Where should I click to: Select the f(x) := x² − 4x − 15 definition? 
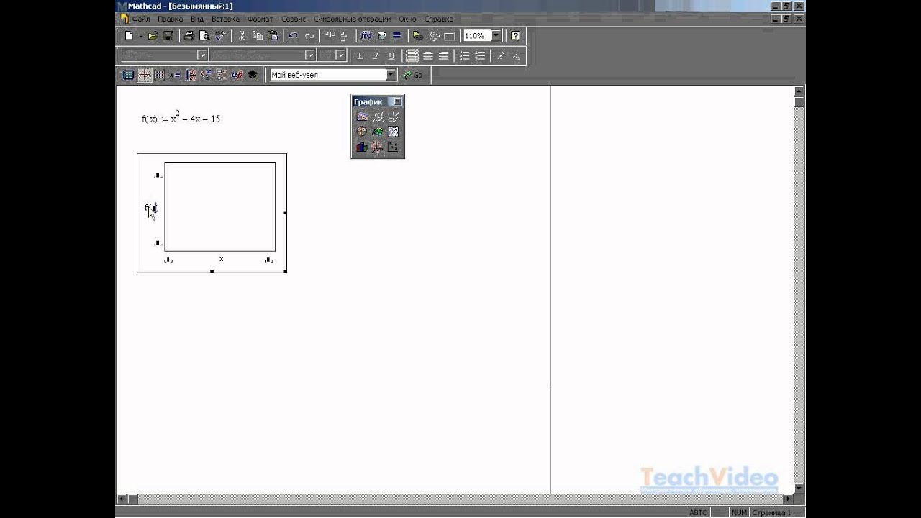tap(181, 118)
